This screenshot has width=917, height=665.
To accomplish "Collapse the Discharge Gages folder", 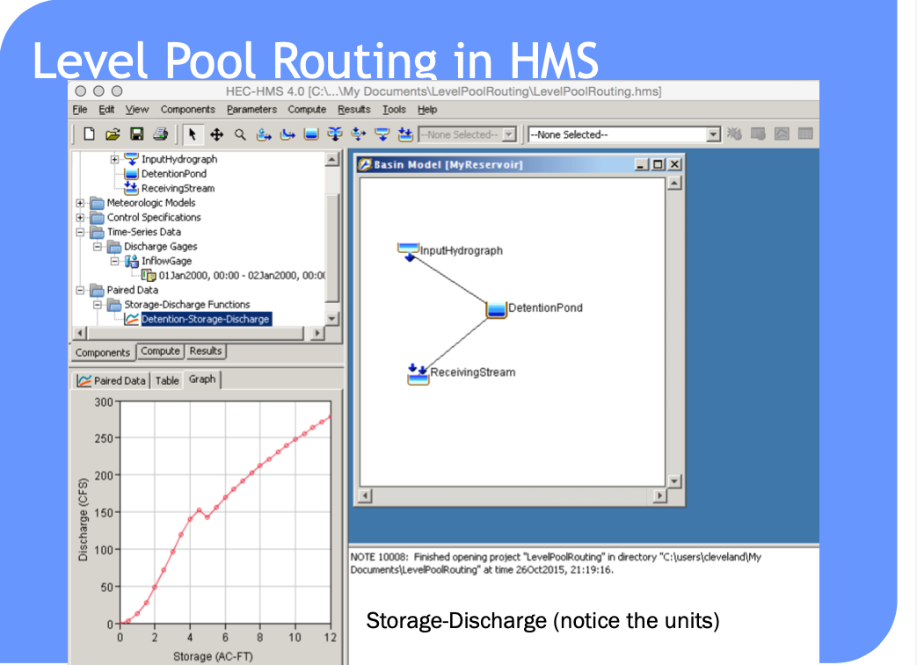I will [x=98, y=247].
